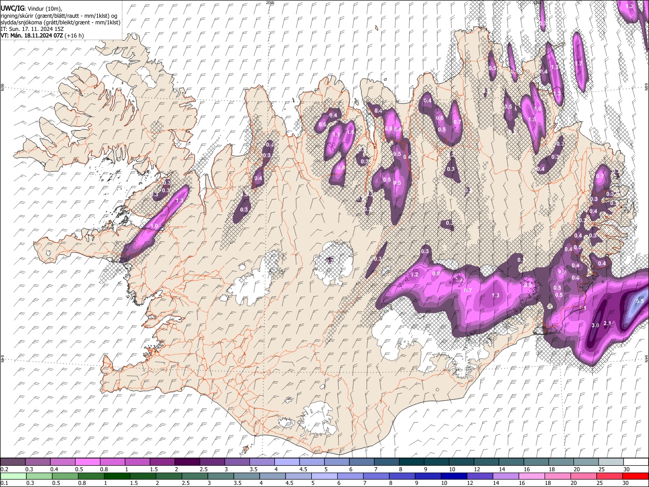This screenshot has width=649, height=487.
Task: Select the darkest purple 2 swatch, upper row
Action: point(187,462)
